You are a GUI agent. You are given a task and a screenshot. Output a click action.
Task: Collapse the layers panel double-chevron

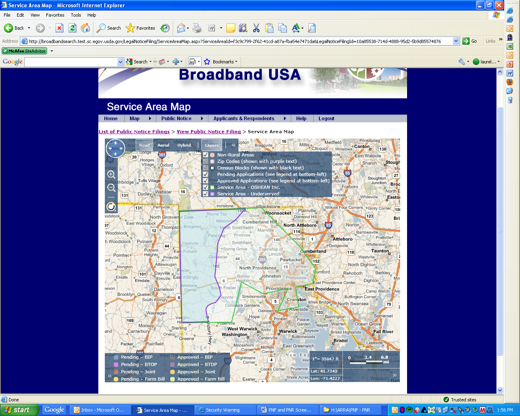coord(234,145)
